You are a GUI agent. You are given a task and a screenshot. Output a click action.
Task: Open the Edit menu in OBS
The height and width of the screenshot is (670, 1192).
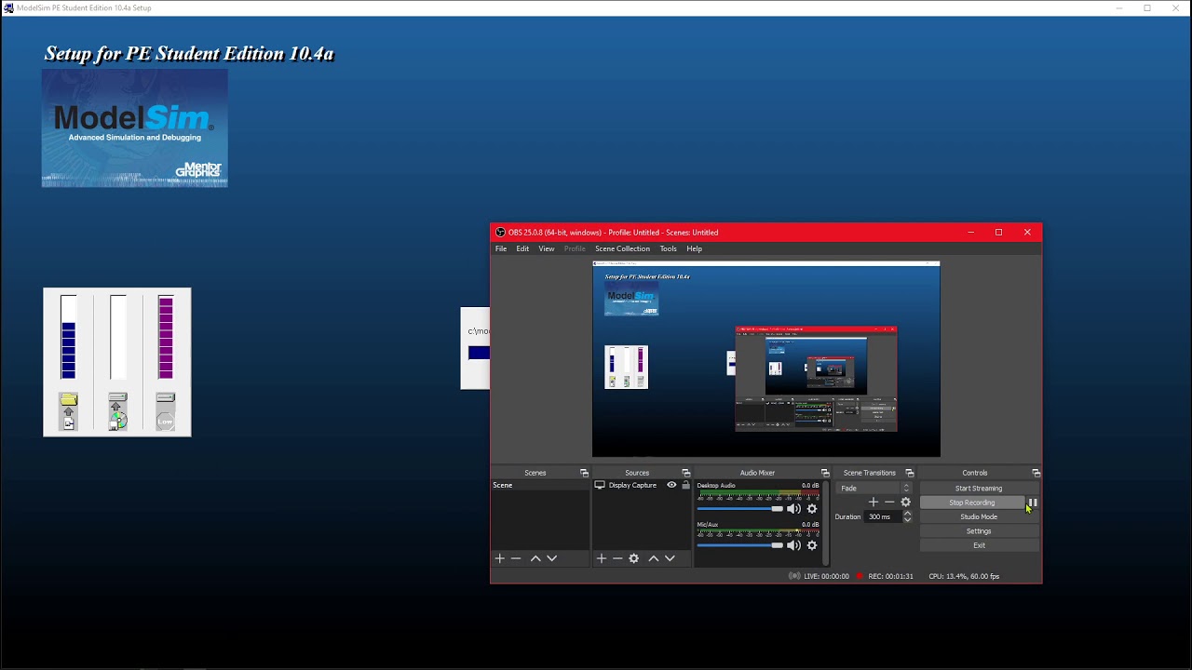[x=522, y=248]
